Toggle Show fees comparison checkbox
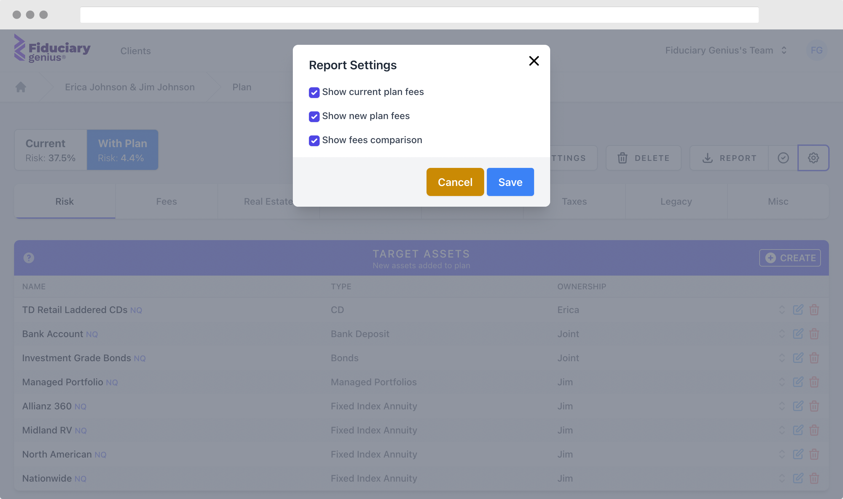 [x=314, y=140]
